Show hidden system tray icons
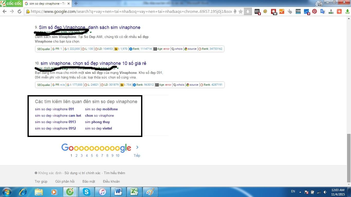 pos(300,192)
